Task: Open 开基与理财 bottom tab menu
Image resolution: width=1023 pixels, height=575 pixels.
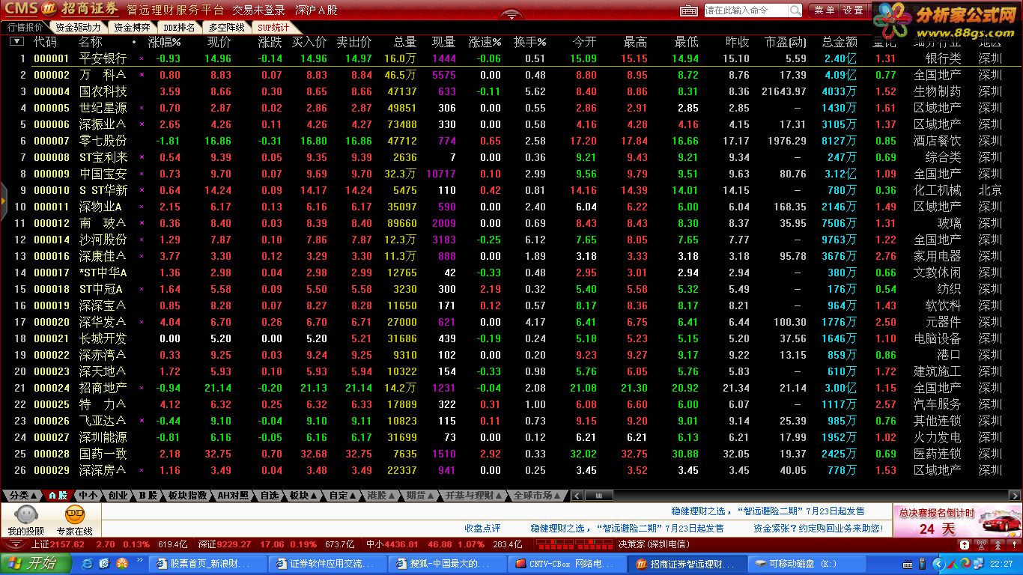Action: point(474,496)
